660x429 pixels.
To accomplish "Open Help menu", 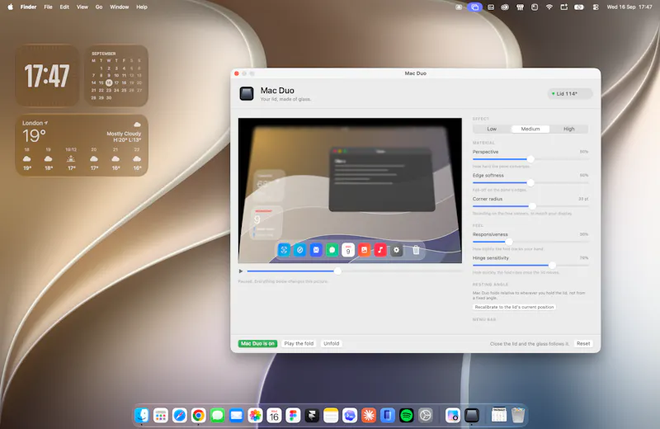I will pyautogui.click(x=142, y=7).
